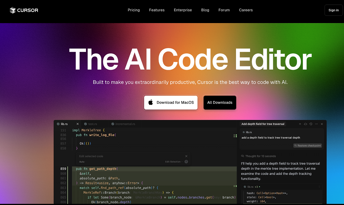Expand 'Thought for 10 seconds'

click(259, 156)
